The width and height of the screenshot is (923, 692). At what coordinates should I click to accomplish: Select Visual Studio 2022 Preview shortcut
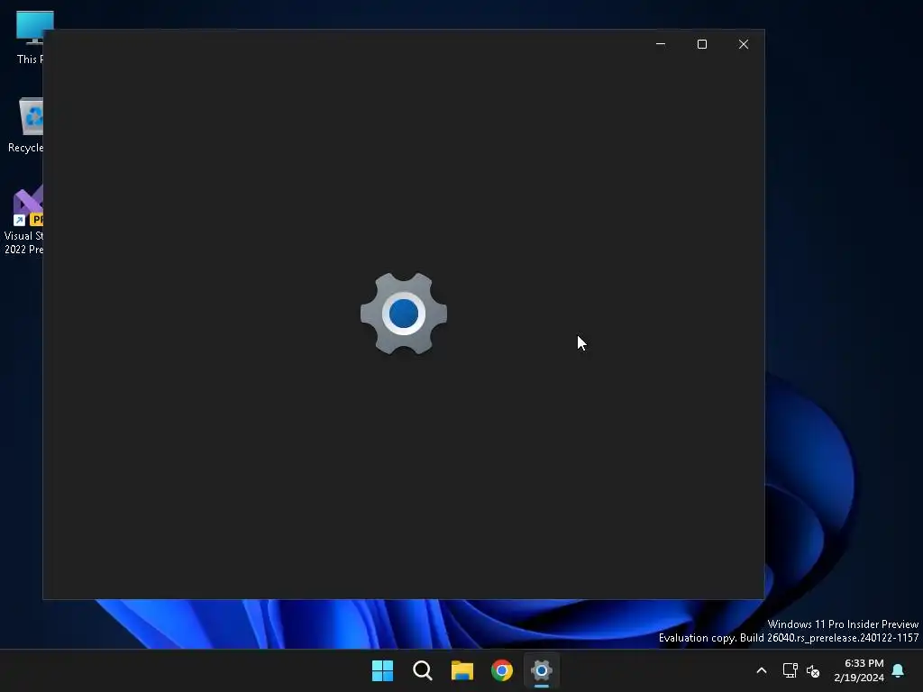23,220
